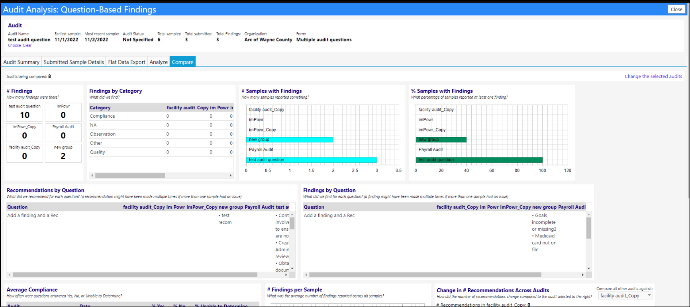Click up arrow in Findings by Question scrollbar
This screenshot has width=690, height=307.
(x=589, y=215)
